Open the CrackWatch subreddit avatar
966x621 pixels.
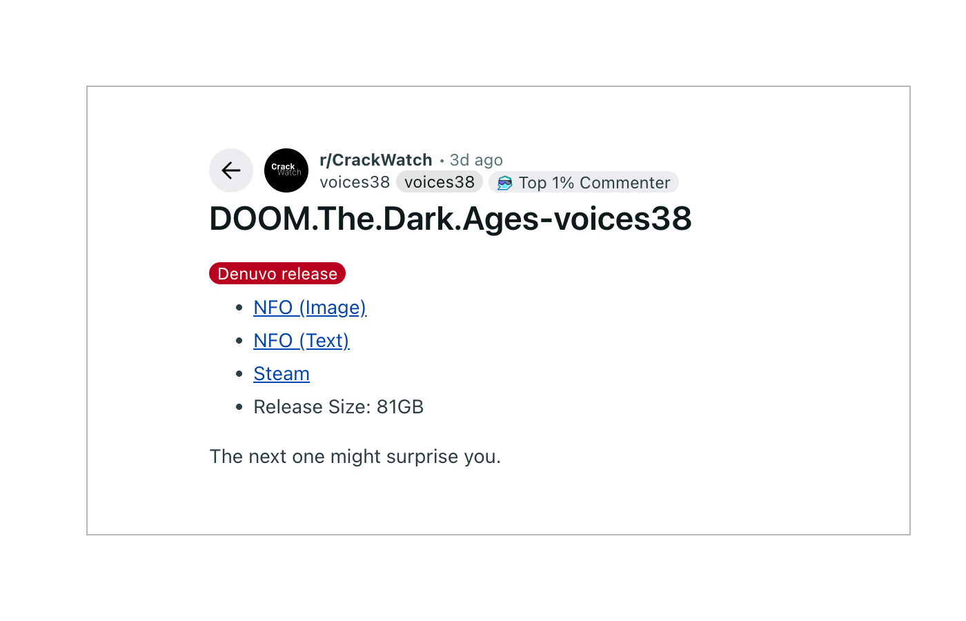point(286,170)
